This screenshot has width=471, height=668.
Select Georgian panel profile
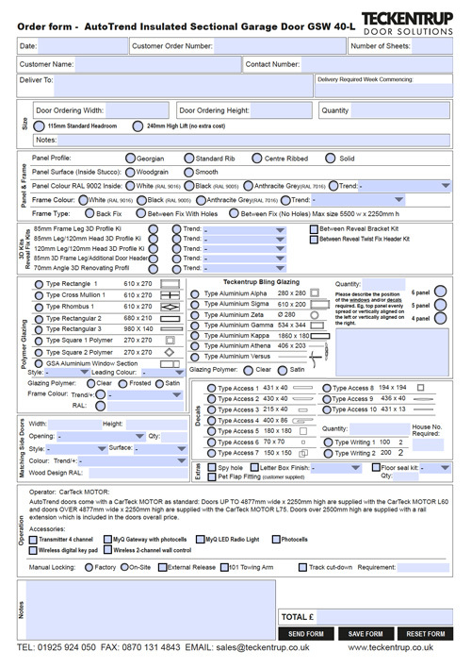130,159
